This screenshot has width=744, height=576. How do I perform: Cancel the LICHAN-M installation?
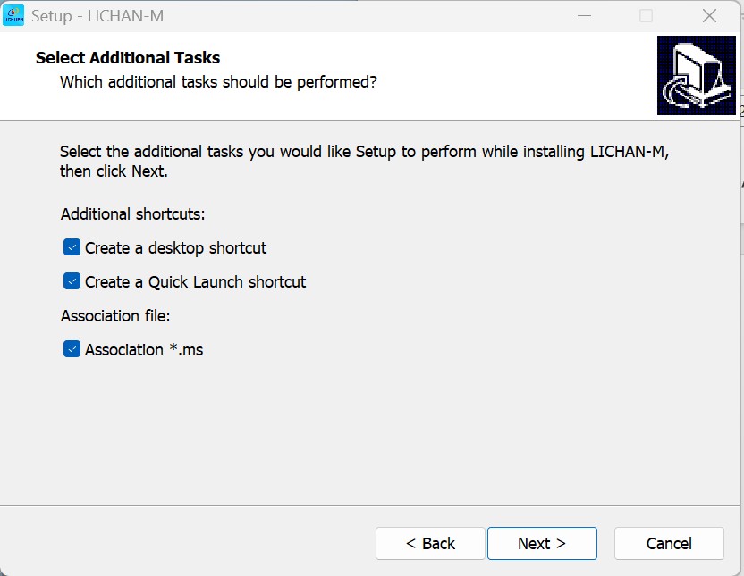[x=669, y=543]
